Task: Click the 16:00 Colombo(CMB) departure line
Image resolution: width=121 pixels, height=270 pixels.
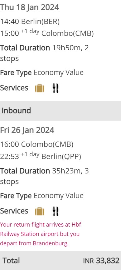Action: click(x=36, y=144)
